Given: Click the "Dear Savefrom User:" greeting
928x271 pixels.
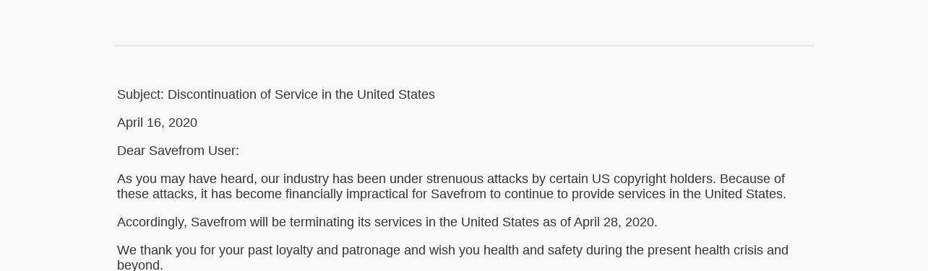Looking at the screenshot, I should click(x=178, y=151).
